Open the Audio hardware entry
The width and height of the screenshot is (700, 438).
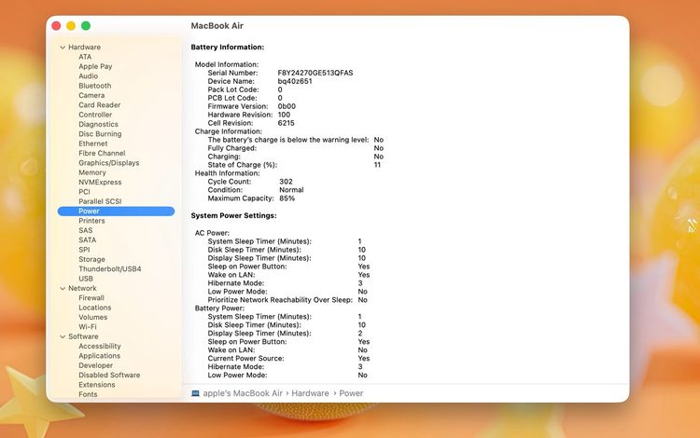coord(88,76)
